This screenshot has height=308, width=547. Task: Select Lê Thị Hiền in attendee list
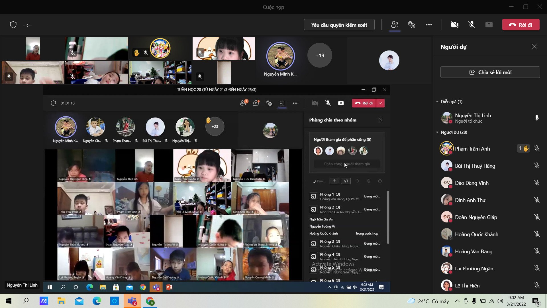(x=467, y=285)
